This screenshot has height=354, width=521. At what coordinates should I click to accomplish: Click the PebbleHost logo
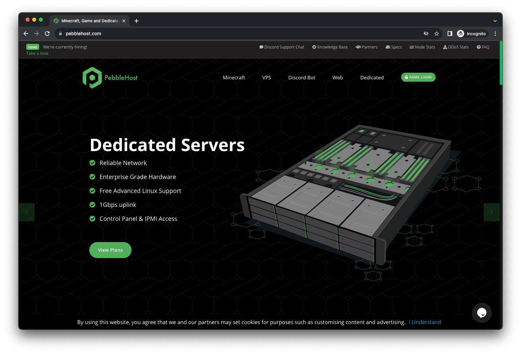110,78
